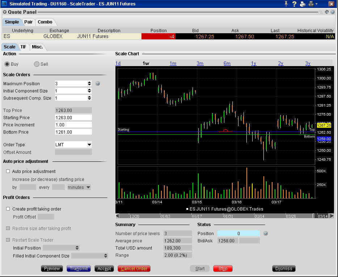The height and width of the screenshot is (277, 338).
Task: Adjust Subsequent Comp. Size spinner
Action: 89,98
